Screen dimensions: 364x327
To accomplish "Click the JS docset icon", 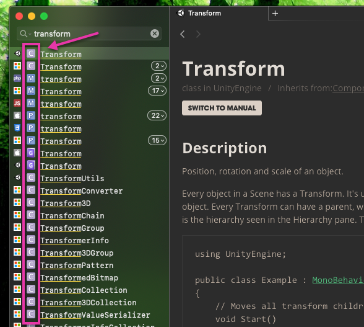I will (17, 103).
